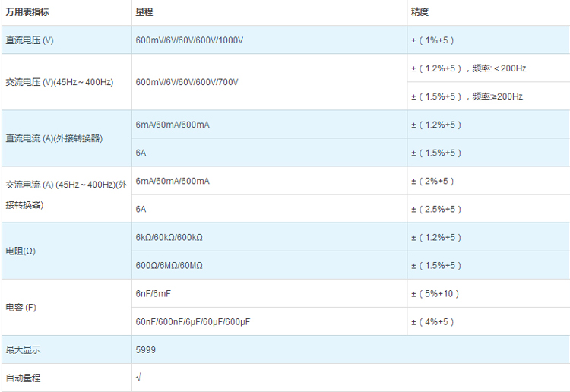The height and width of the screenshot is (392, 570).
Task: Click the range 600mV/6V/60V/600V/700V
Action: (x=187, y=82)
